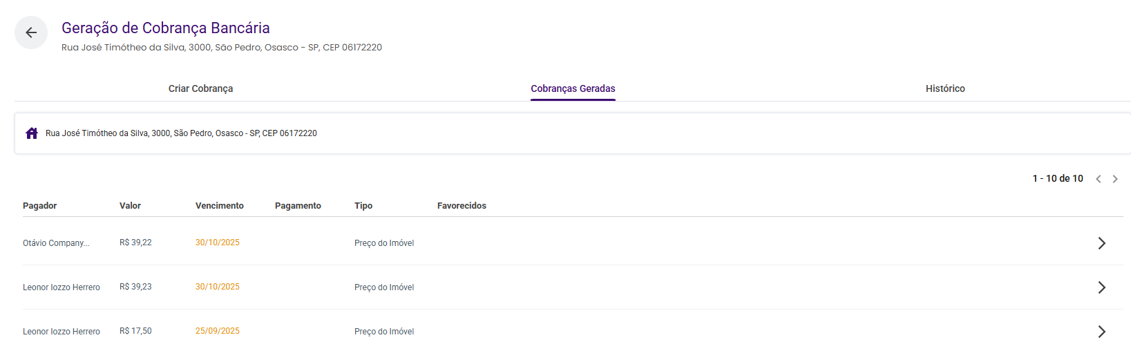The image size is (1131, 351).
Task: Click the Valor column header
Action: tap(130, 206)
